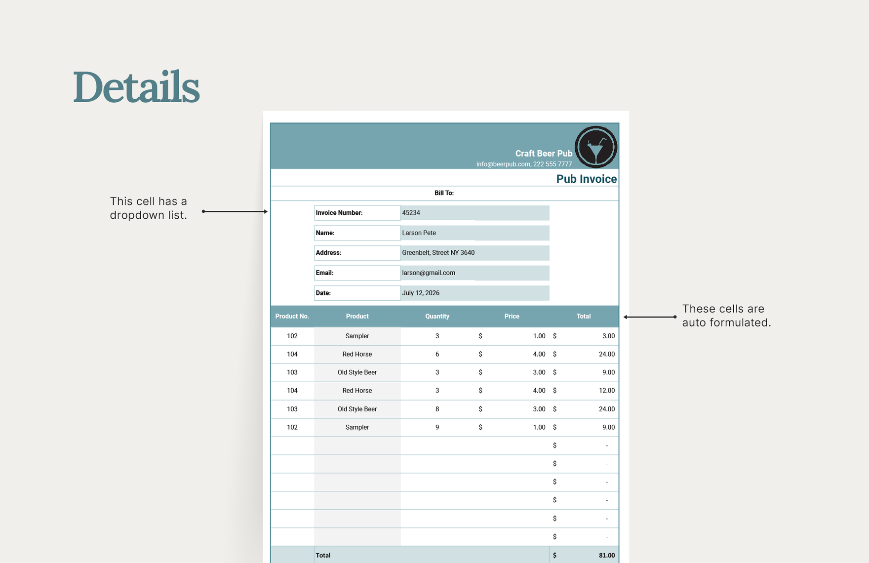The width and height of the screenshot is (869, 563).
Task: Click the 'Pub Invoice' title
Action: pos(587,179)
